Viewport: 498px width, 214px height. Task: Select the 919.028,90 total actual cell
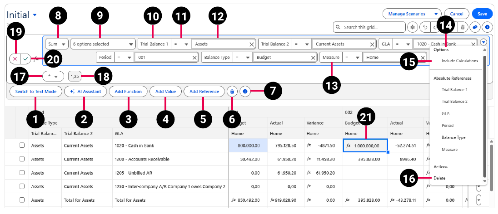[286, 200]
